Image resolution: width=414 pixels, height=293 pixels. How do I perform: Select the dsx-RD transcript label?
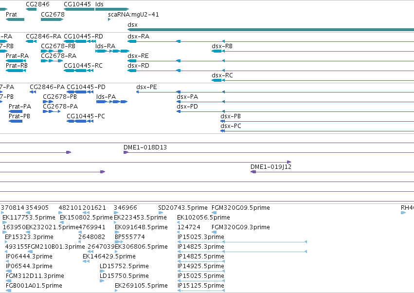(x=138, y=66)
